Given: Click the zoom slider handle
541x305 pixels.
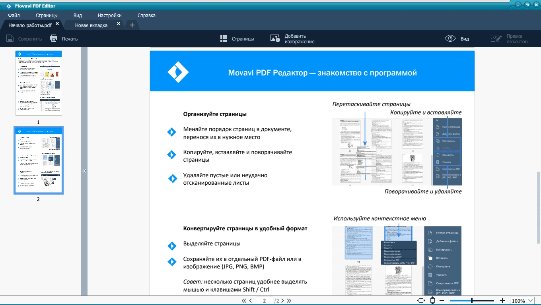Looking at the screenshot, I should tap(472, 301).
